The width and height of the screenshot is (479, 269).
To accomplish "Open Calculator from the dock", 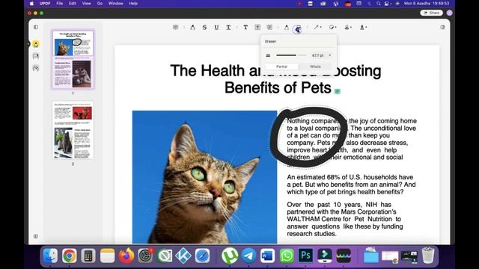I will pos(88,256).
